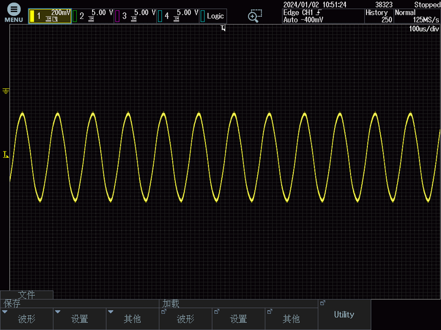Click the Stopped status text
Viewport: 441px width, 330px height.
[x=427, y=5]
